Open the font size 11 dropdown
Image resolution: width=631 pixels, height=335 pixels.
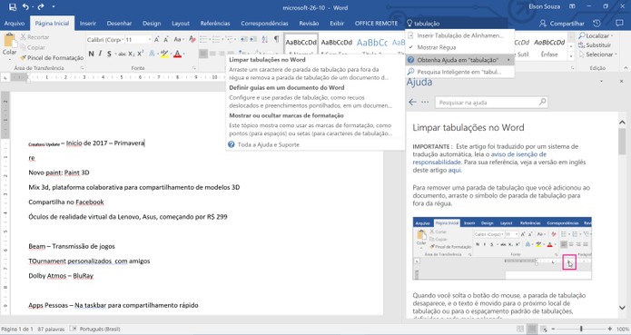[150, 40]
